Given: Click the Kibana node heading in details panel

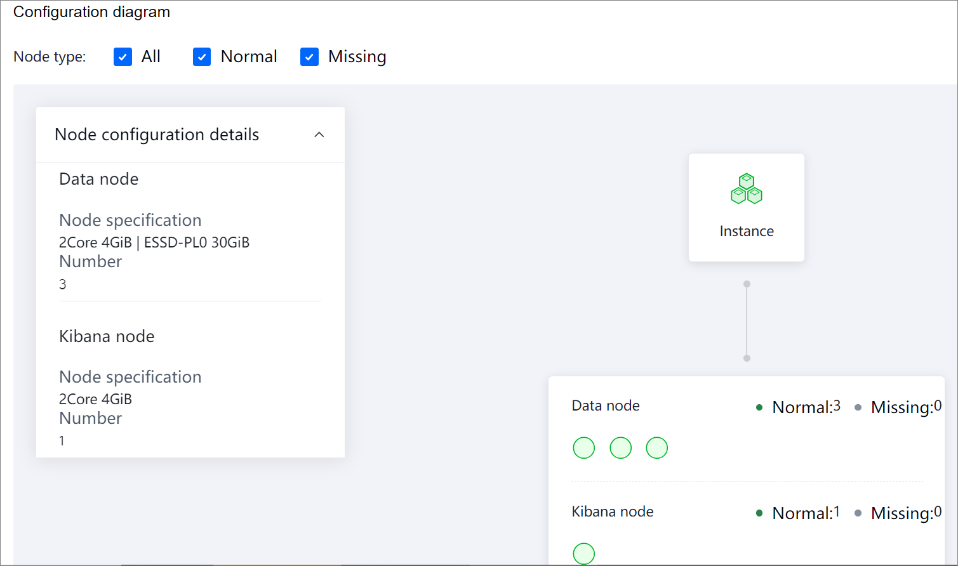Looking at the screenshot, I should pos(107,336).
